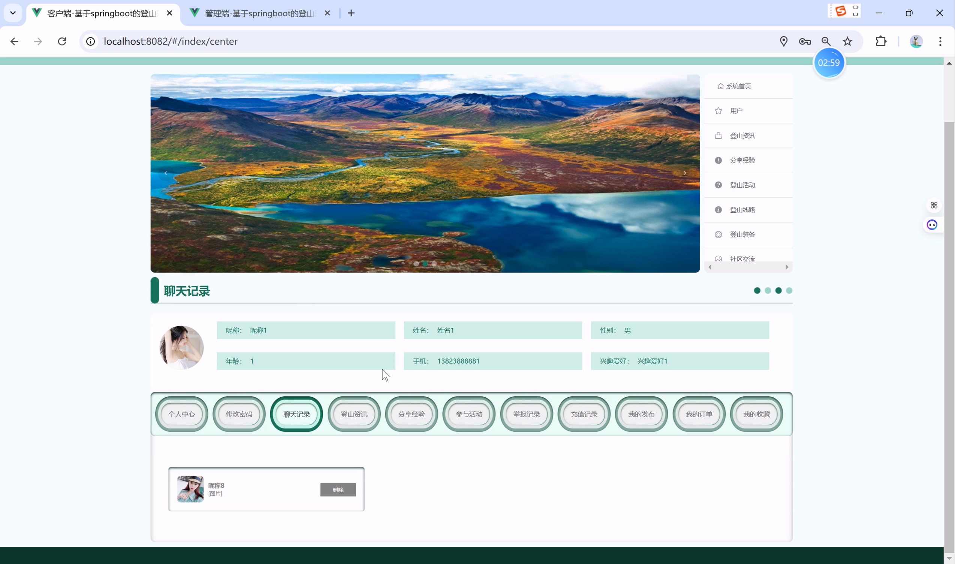
Task: Click the star icon beside 用户
Action: [x=718, y=110]
